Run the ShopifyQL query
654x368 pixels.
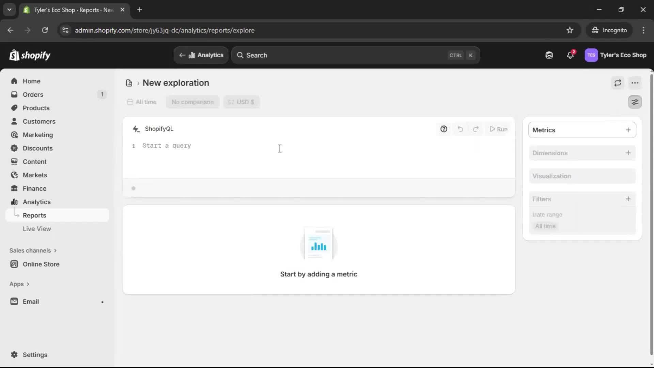[x=498, y=129]
